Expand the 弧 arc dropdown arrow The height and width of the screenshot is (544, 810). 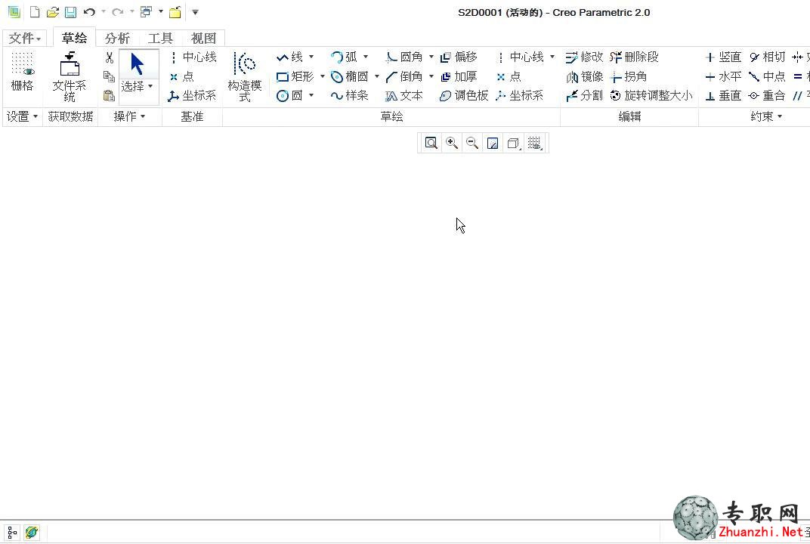[365, 57]
